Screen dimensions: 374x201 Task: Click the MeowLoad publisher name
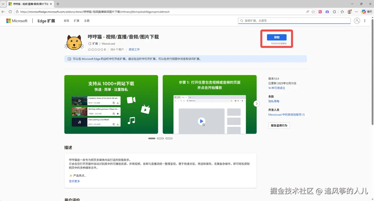pyautogui.click(x=108, y=44)
